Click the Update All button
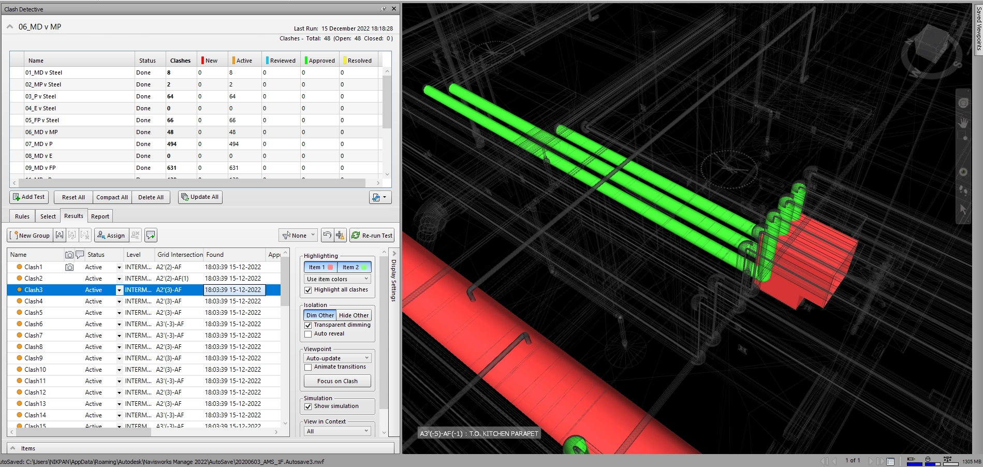Image resolution: width=983 pixels, height=467 pixels. click(200, 197)
